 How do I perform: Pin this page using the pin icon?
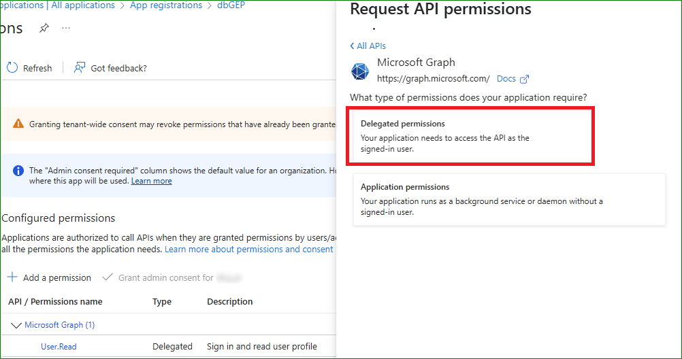44,28
